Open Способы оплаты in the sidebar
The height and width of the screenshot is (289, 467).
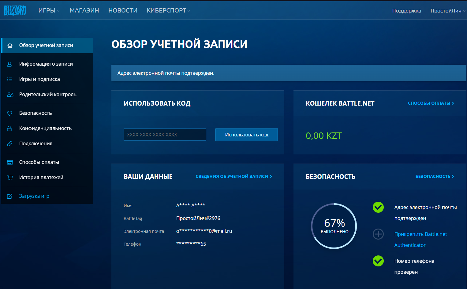click(x=47, y=162)
